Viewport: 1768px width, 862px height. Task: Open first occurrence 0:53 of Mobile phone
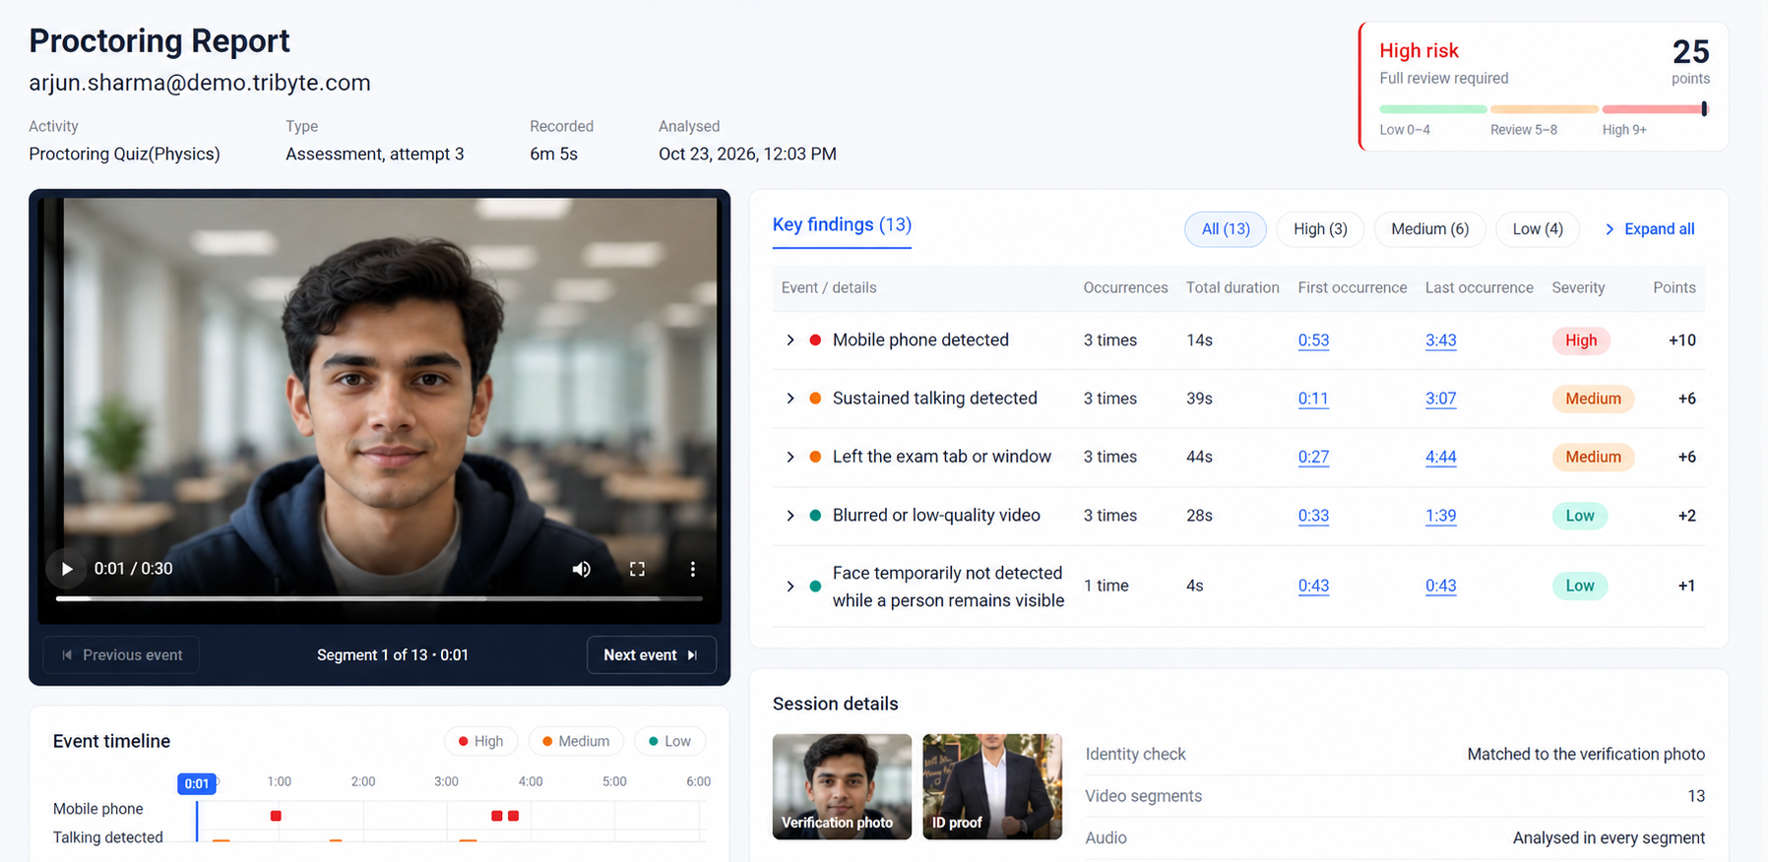pos(1313,340)
